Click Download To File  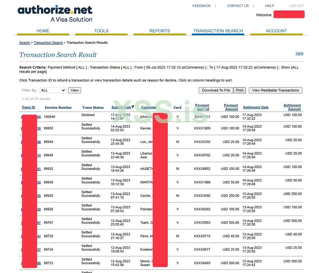click(x=216, y=90)
